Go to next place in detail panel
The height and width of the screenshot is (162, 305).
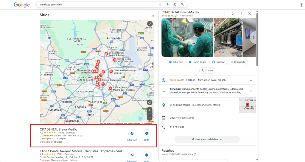pyautogui.click(x=233, y=14)
